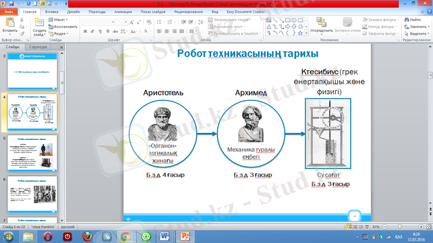This screenshot has height=243, width=433.
Task: Toggle underline (Ч) formatting
Action: (x=101, y=31)
